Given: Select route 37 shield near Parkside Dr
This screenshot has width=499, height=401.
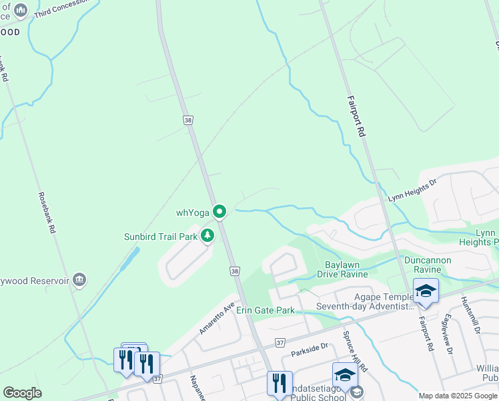Looking at the screenshot, I should [280, 343].
